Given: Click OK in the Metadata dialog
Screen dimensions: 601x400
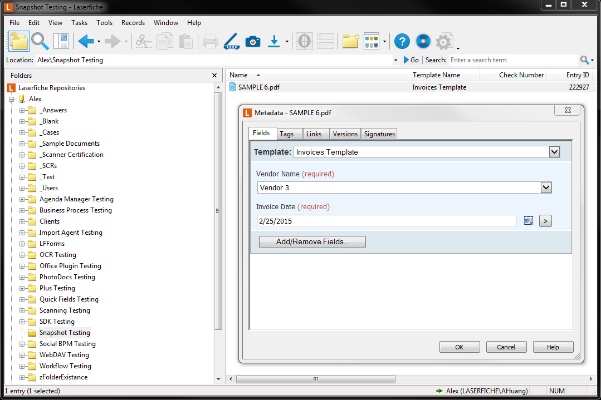Looking at the screenshot, I should (x=459, y=347).
